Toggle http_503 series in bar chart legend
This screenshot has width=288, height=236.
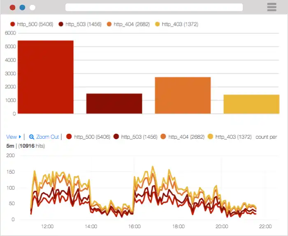tap(80, 24)
